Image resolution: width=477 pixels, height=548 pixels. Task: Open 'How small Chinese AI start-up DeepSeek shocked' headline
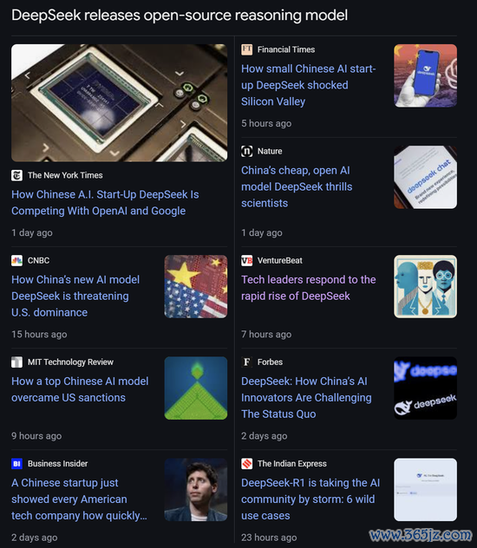click(x=309, y=85)
